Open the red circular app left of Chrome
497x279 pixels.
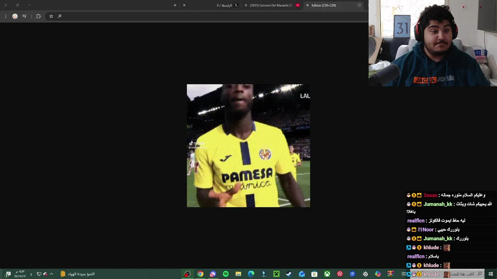pyautogui.click(x=188, y=274)
